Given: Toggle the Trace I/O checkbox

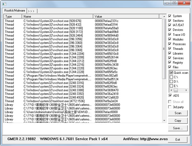Looking at the screenshot, I should (170, 35).
